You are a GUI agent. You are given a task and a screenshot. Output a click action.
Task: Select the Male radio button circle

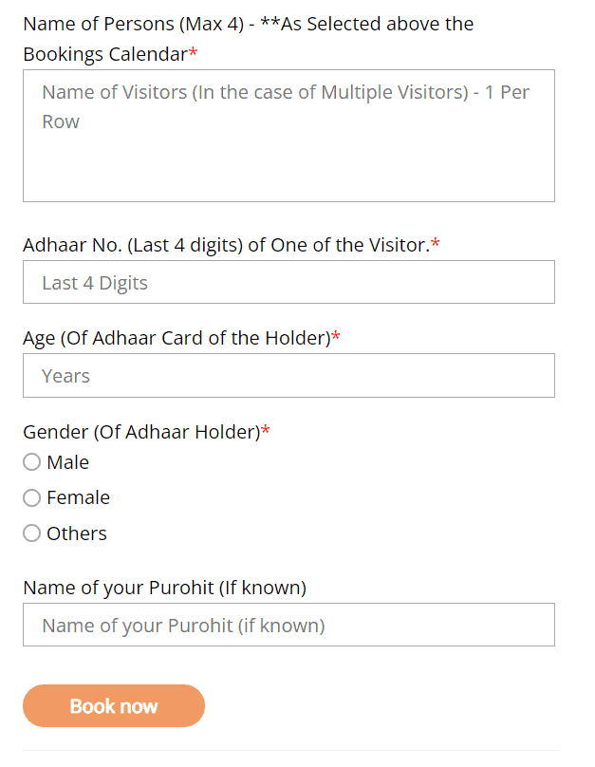pos(32,462)
